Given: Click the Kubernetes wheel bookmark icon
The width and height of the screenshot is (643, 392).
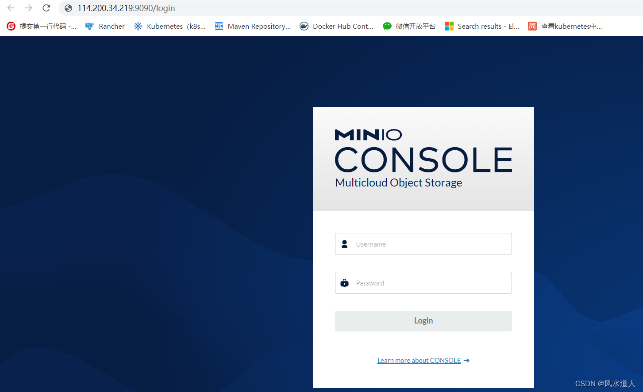Looking at the screenshot, I should tap(138, 26).
